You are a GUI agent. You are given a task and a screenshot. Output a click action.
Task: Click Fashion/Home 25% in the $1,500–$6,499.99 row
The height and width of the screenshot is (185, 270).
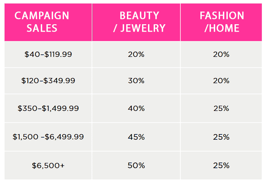[x=221, y=137]
